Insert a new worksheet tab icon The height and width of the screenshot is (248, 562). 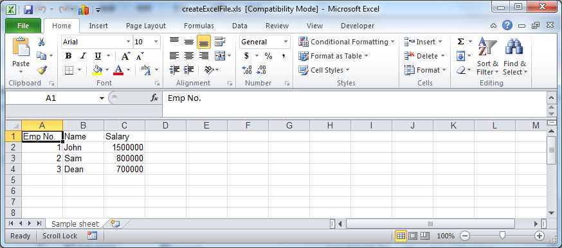click(115, 224)
